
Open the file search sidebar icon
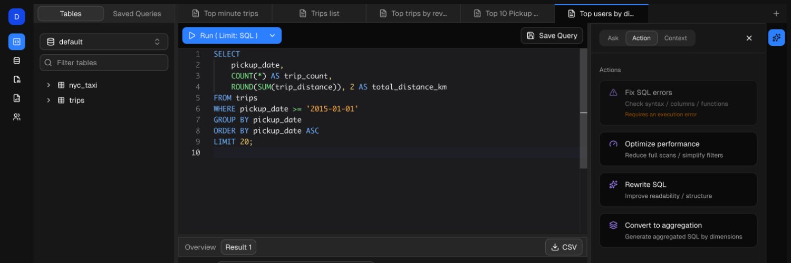[x=16, y=79]
